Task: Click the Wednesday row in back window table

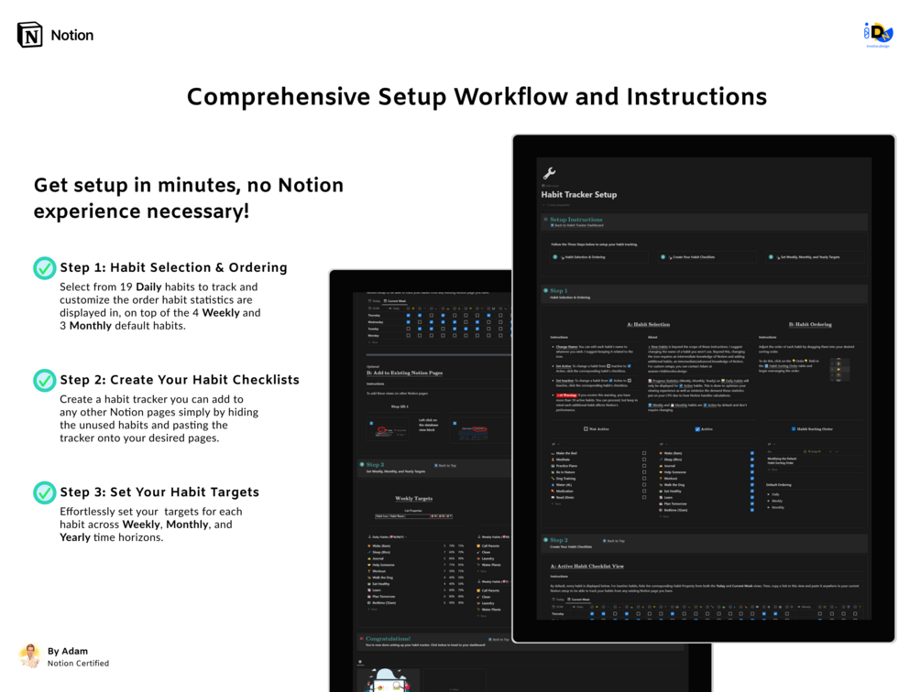Action: click(439, 322)
